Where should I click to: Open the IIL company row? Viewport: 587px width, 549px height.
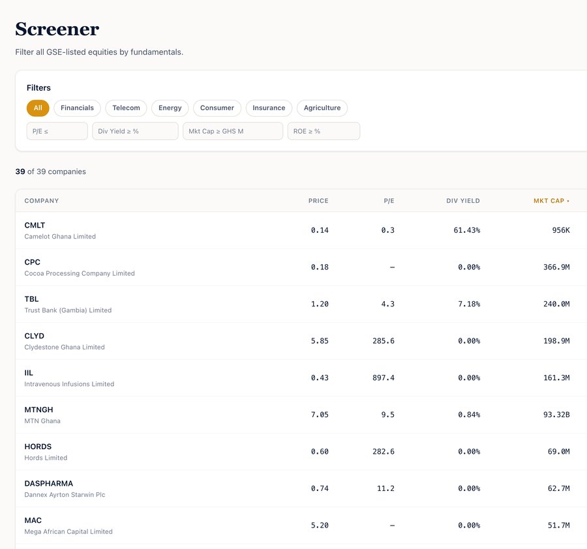(x=301, y=378)
